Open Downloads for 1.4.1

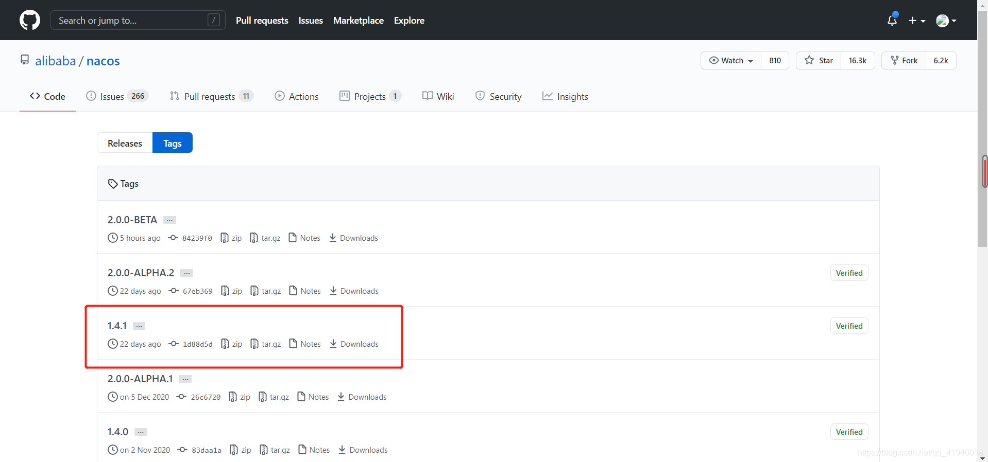click(x=354, y=344)
